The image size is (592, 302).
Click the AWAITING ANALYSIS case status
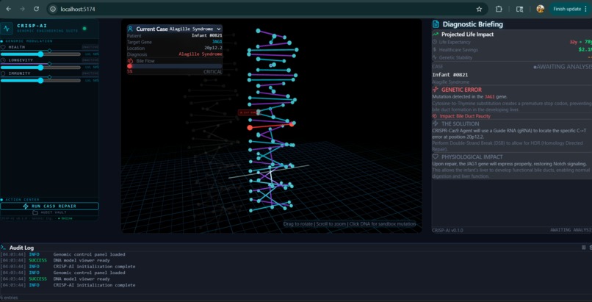click(563, 67)
